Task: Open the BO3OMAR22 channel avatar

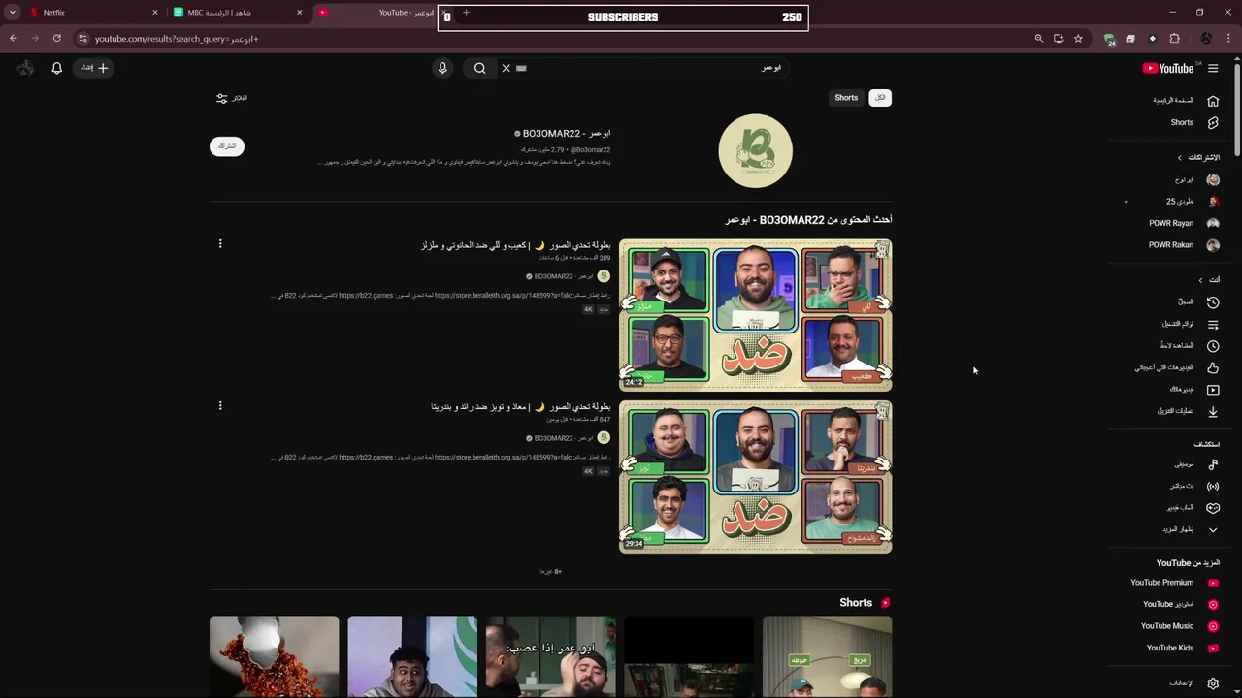Action: [x=755, y=151]
